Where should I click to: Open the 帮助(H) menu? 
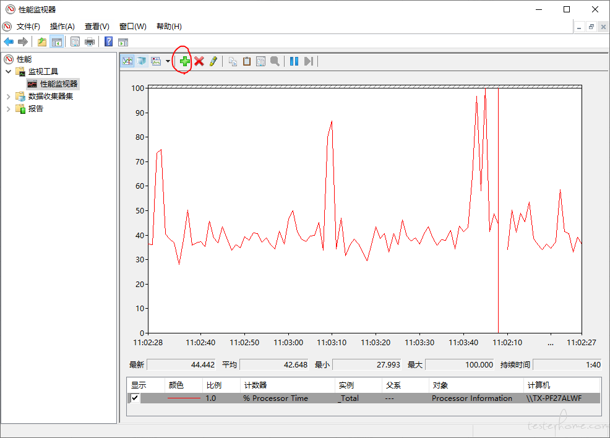coord(169,27)
